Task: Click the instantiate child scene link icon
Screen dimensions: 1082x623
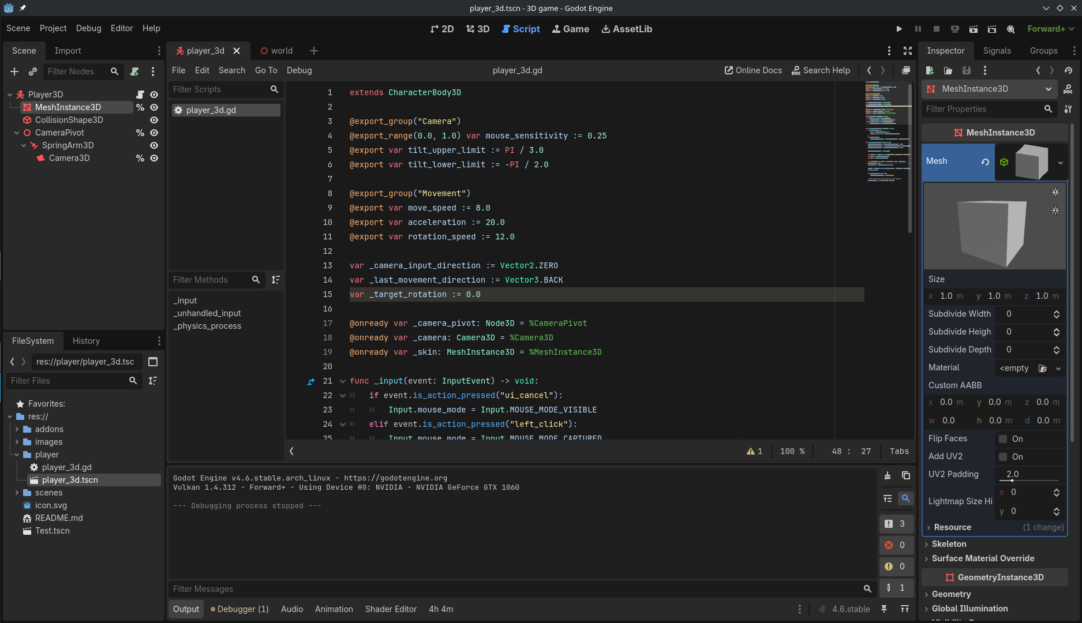Action: point(33,72)
